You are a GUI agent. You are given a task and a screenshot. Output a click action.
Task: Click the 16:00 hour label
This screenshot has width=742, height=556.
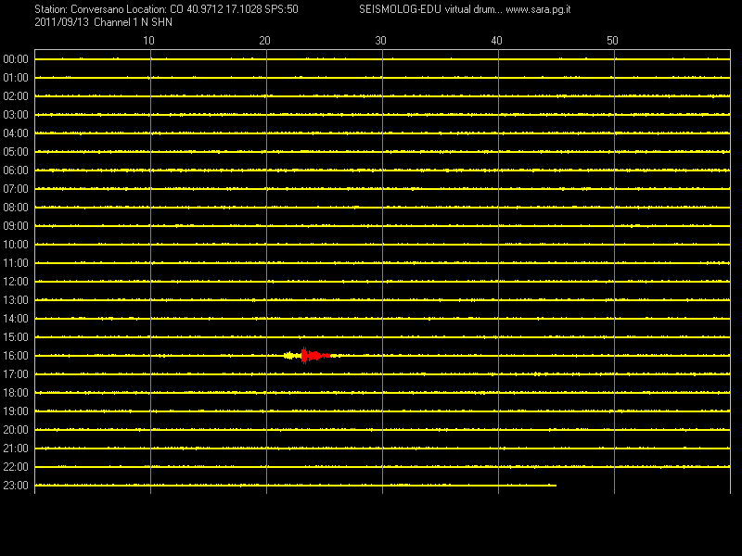click(16, 356)
